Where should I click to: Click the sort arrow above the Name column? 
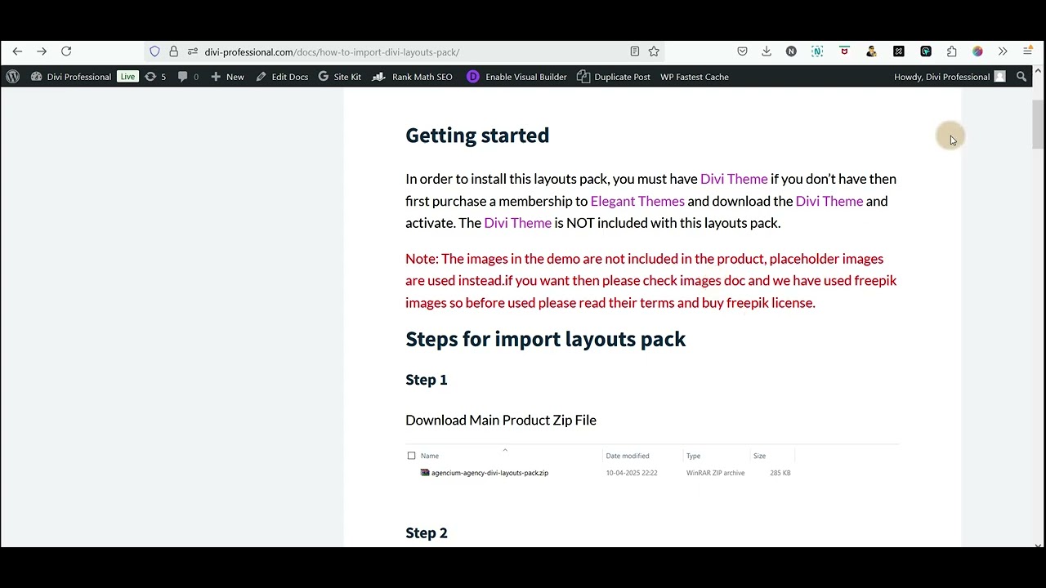point(505,449)
